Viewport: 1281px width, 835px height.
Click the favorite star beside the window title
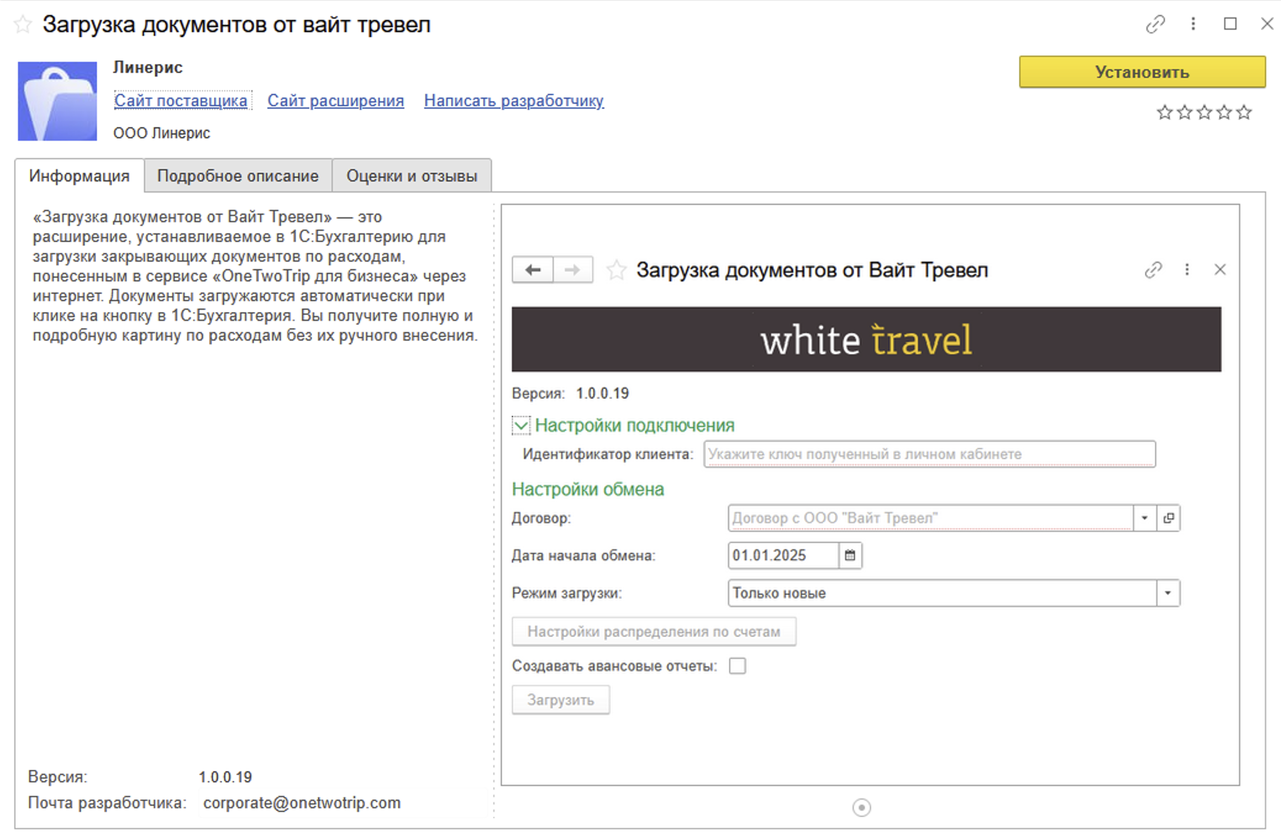coord(23,25)
